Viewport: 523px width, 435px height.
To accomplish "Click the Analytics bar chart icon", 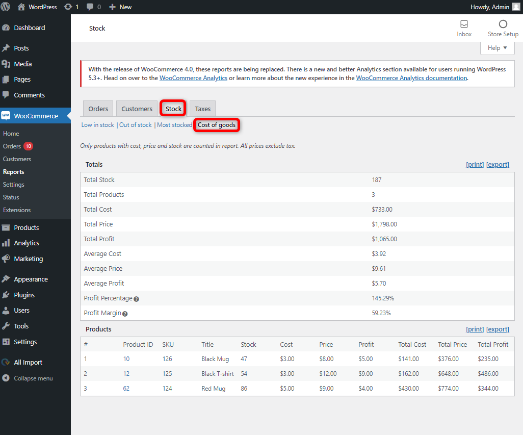I will coord(6,243).
